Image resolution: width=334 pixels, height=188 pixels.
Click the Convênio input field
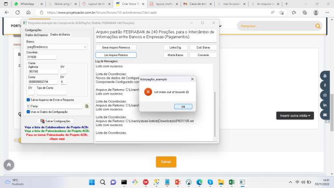41,57
